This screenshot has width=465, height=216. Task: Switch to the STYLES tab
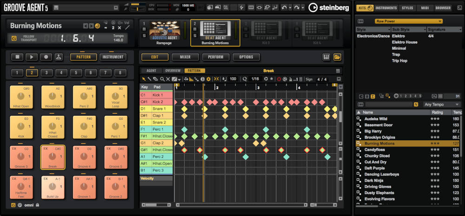[407, 8]
